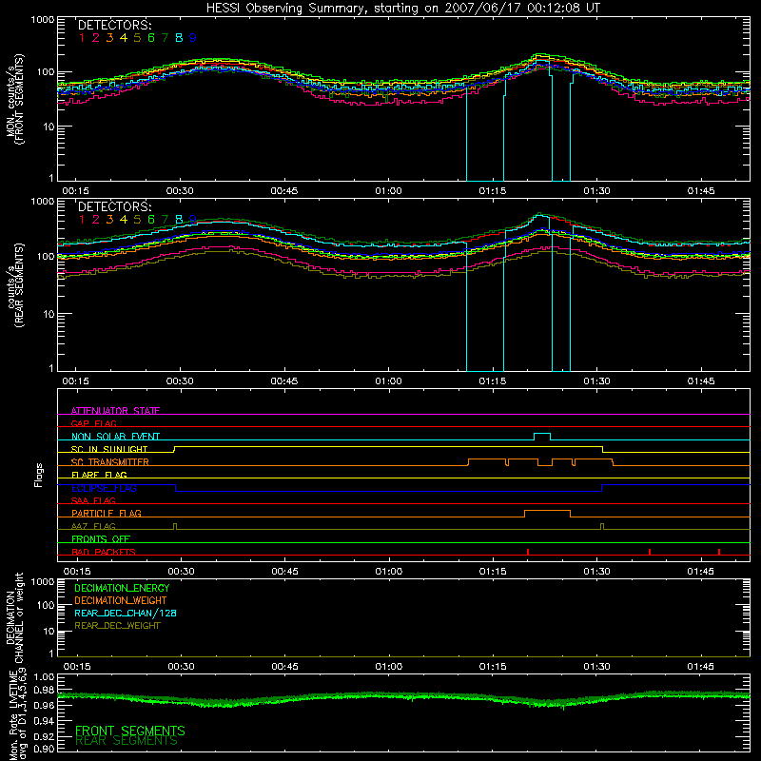The width and height of the screenshot is (761, 761).
Task: Click detector '7' in the front segments legend
Action: [x=165, y=38]
